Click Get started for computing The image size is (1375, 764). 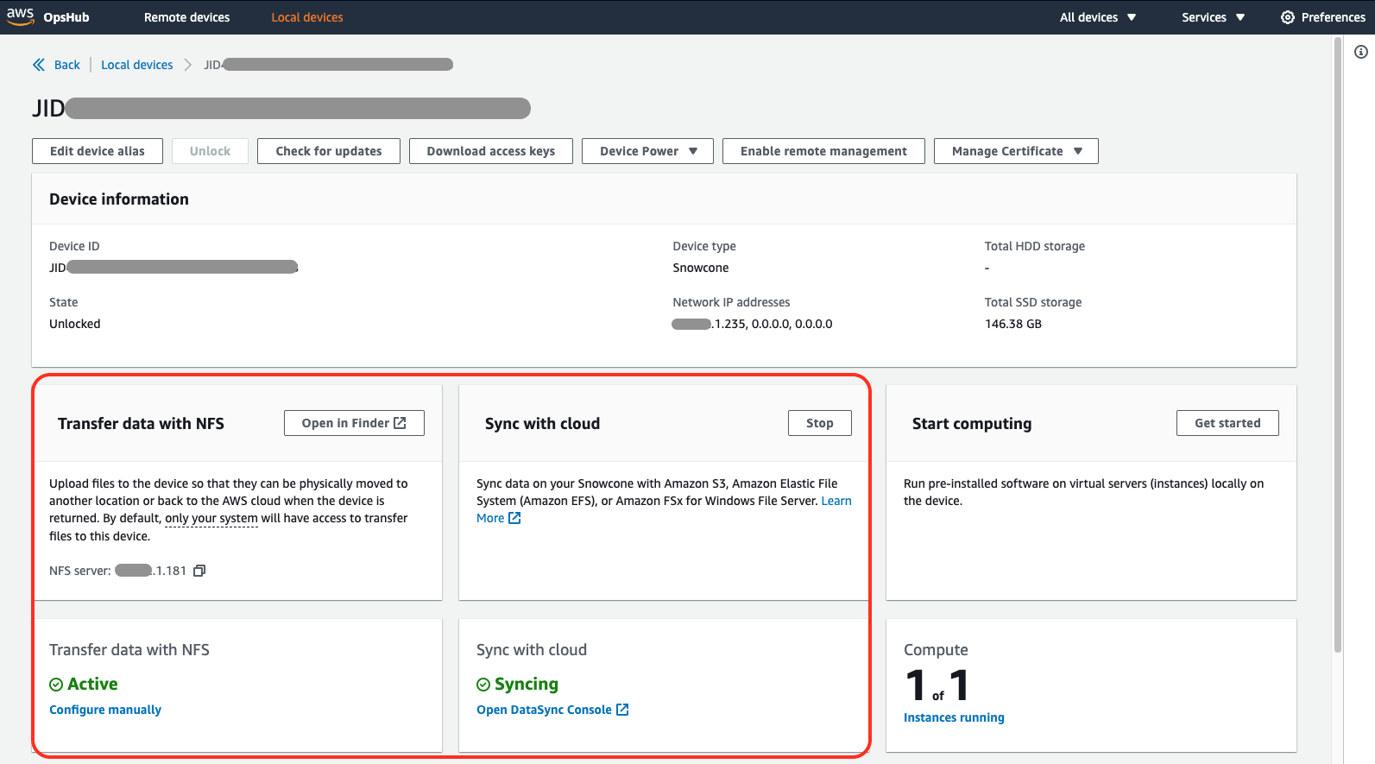click(1227, 423)
